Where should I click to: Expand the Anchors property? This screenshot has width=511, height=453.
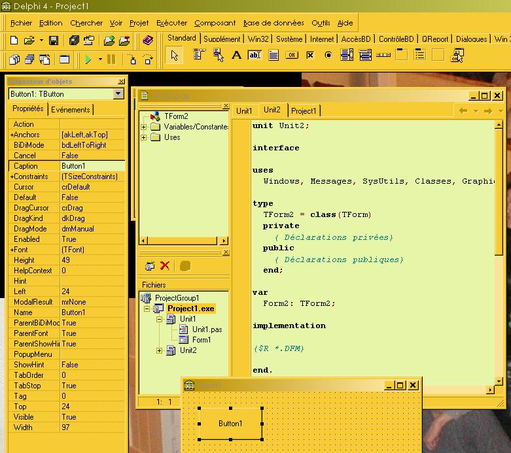tap(12, 135)
